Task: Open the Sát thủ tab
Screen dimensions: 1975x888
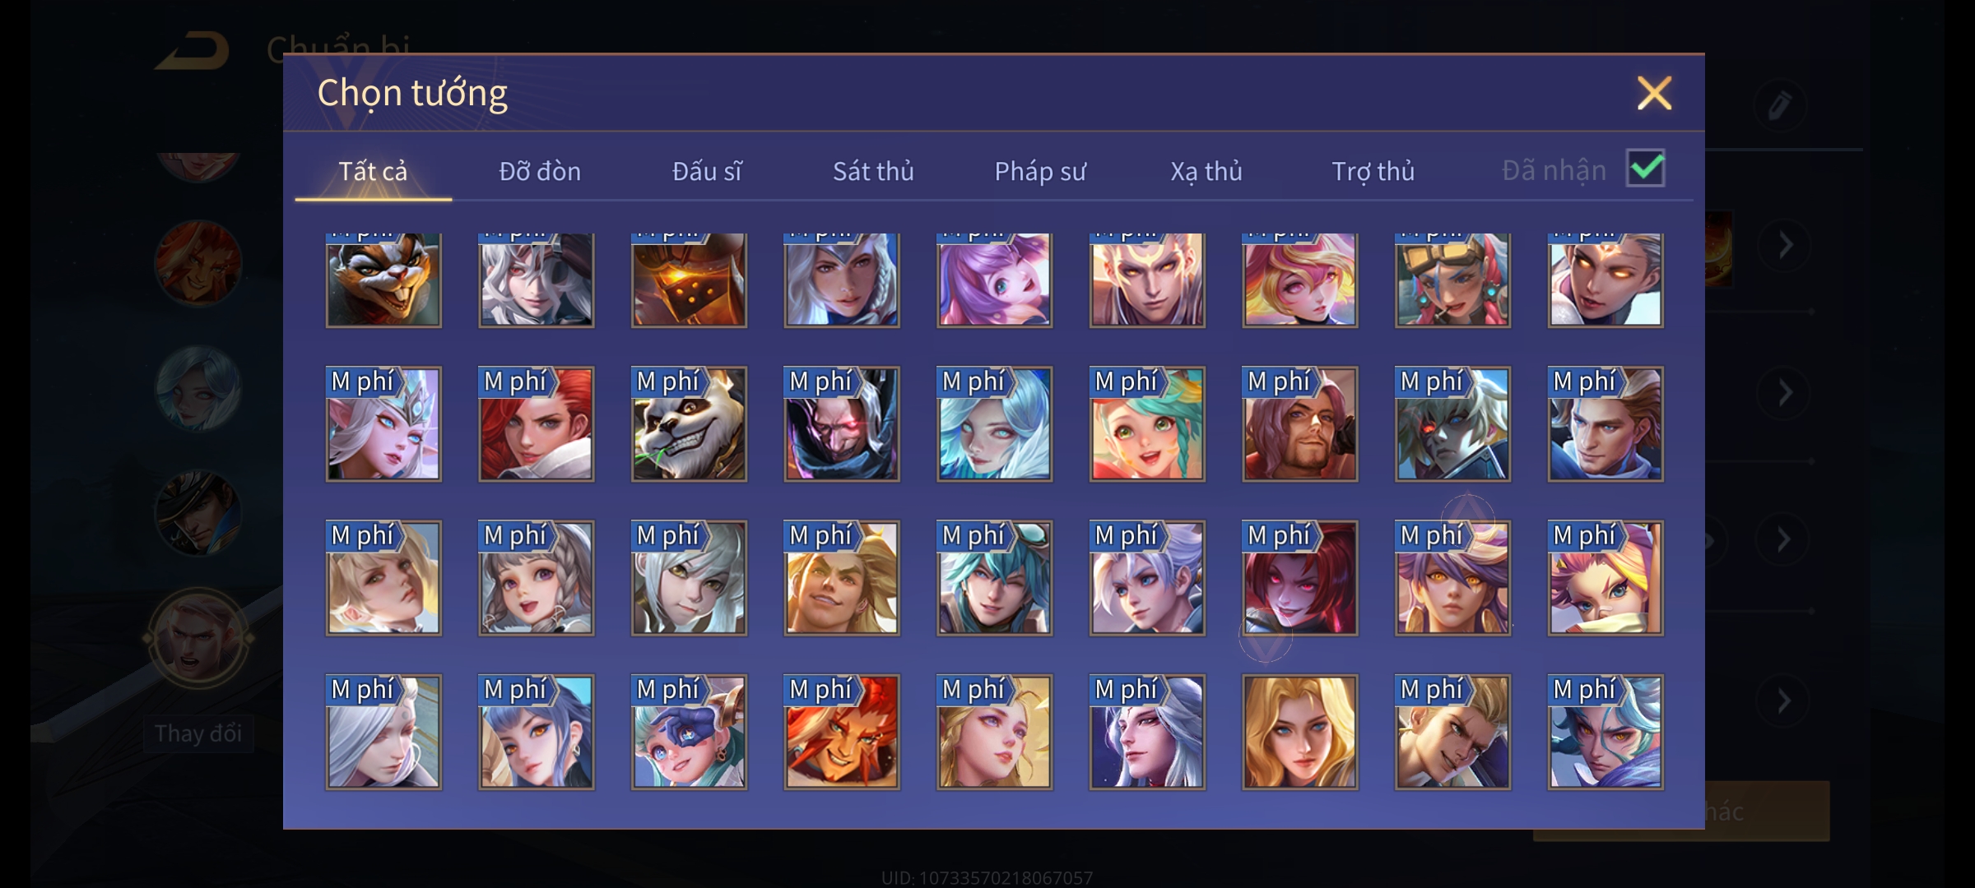Action: tap(873, 171)
